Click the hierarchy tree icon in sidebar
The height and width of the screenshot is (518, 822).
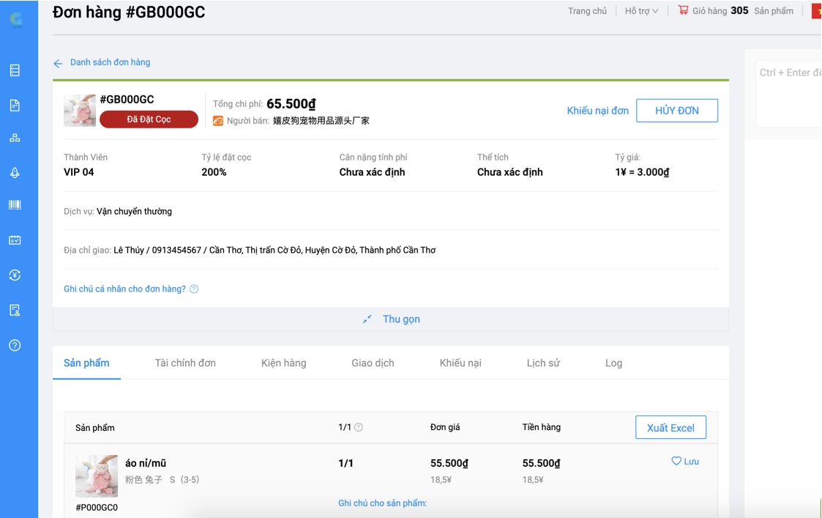tap(15, 138)
